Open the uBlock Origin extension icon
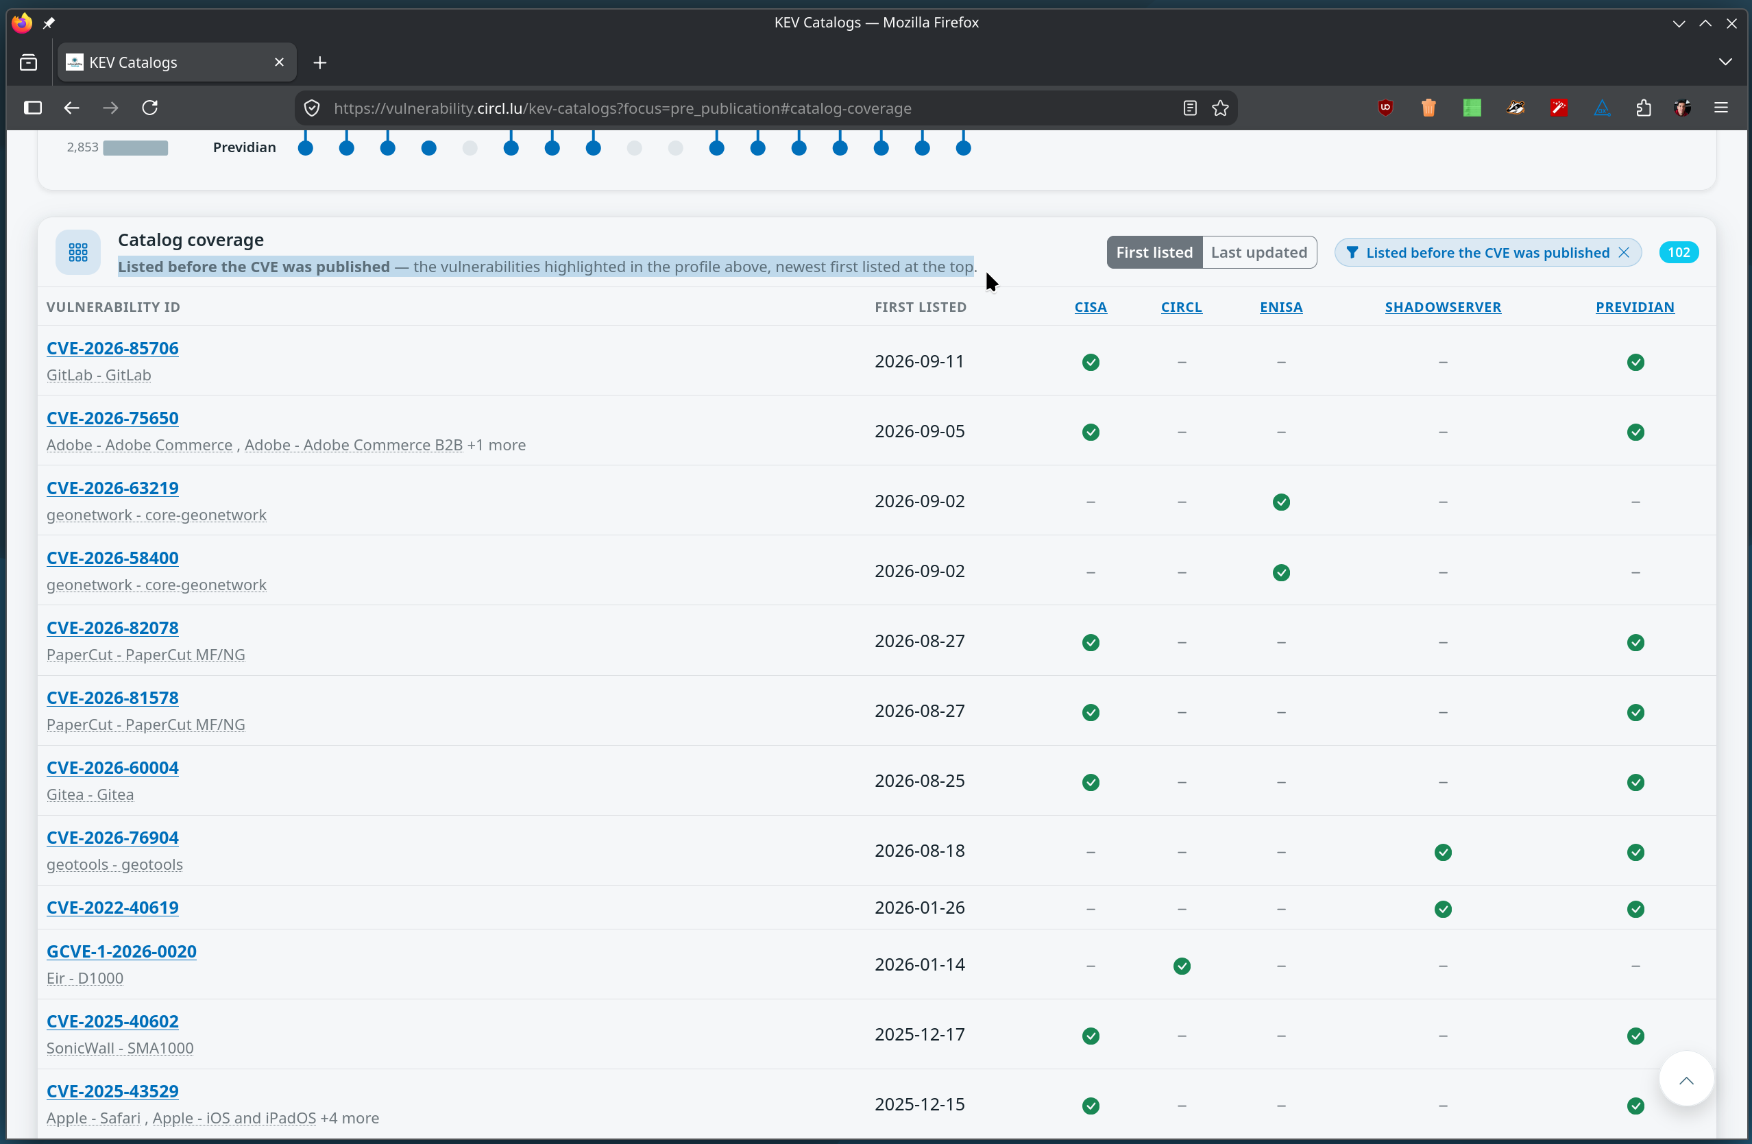 click(1385, 108)
